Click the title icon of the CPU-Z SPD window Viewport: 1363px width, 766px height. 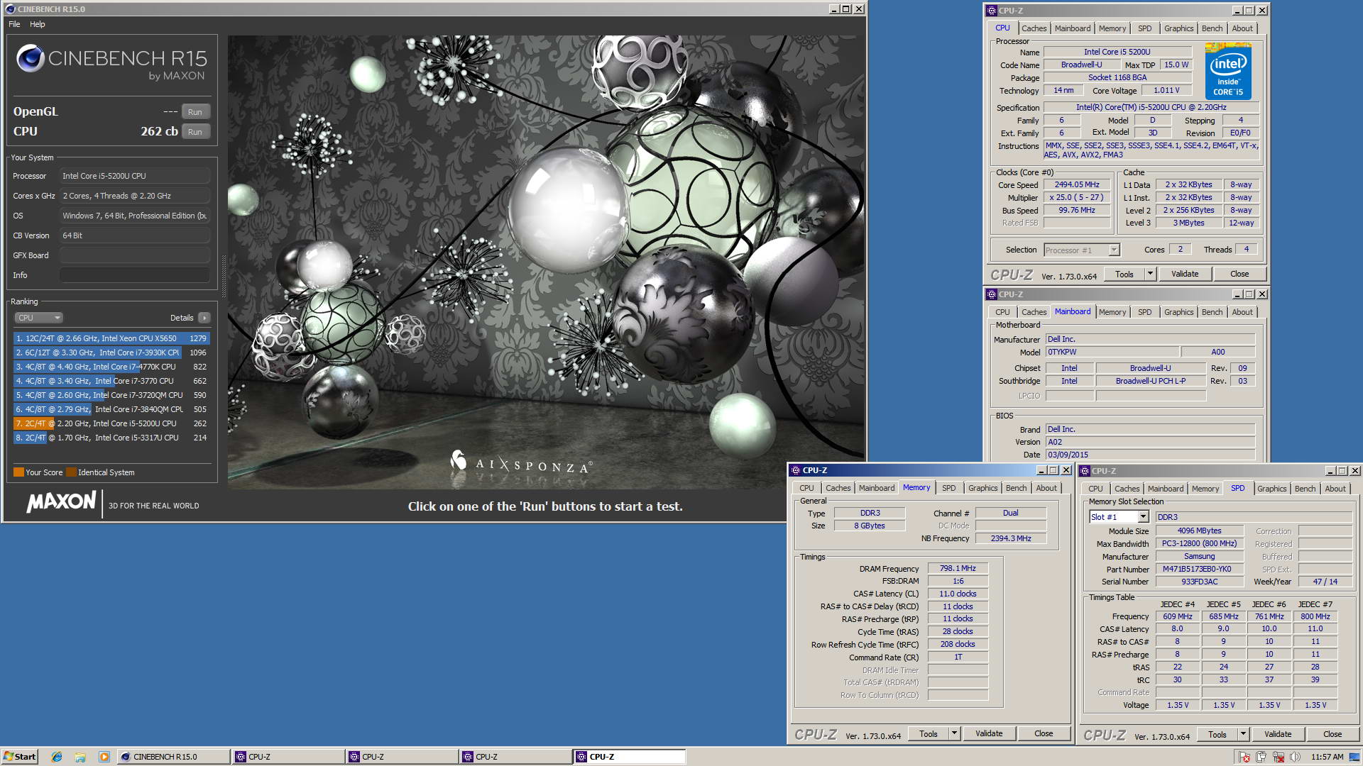pyautogui.click(x=1085, y=471)
